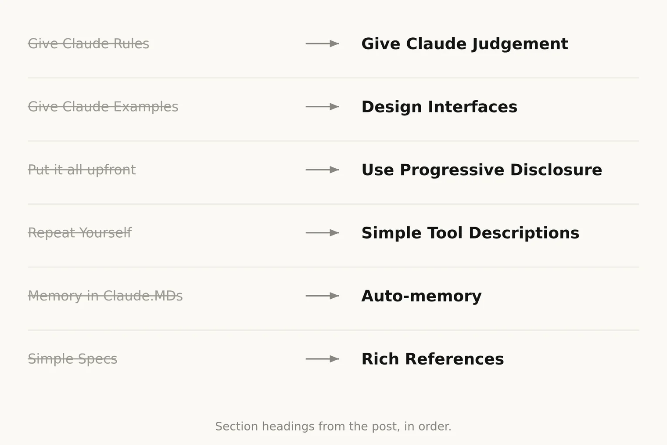This screenshot has width=667, height=445.
Task: Select the Design Interfaces heading
Action: [439, 107]
